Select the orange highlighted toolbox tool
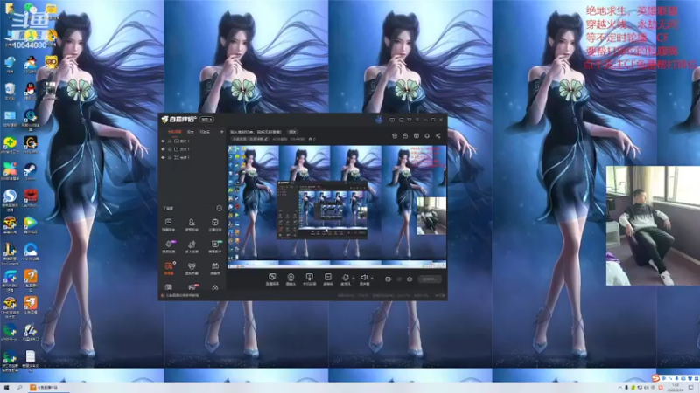 169,268
